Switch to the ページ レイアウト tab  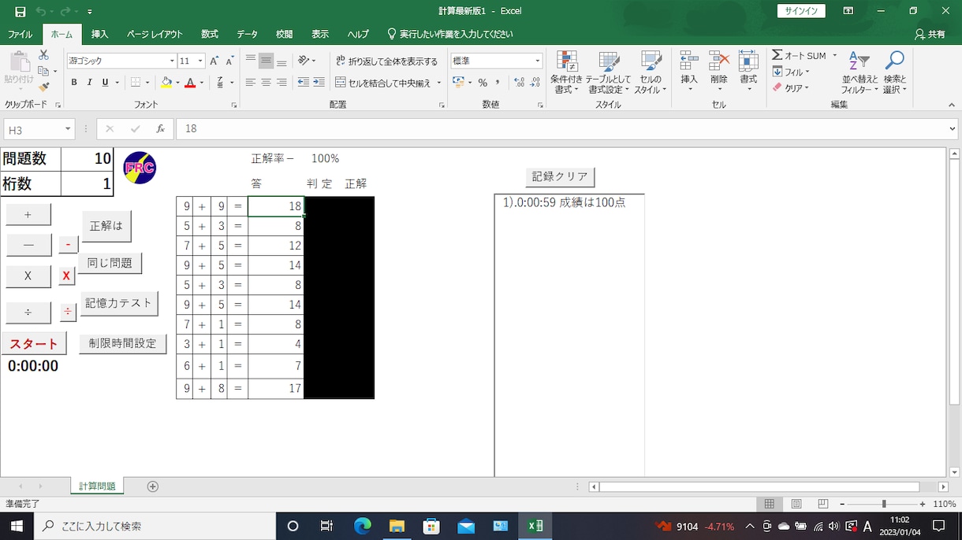tap(155, 35)
